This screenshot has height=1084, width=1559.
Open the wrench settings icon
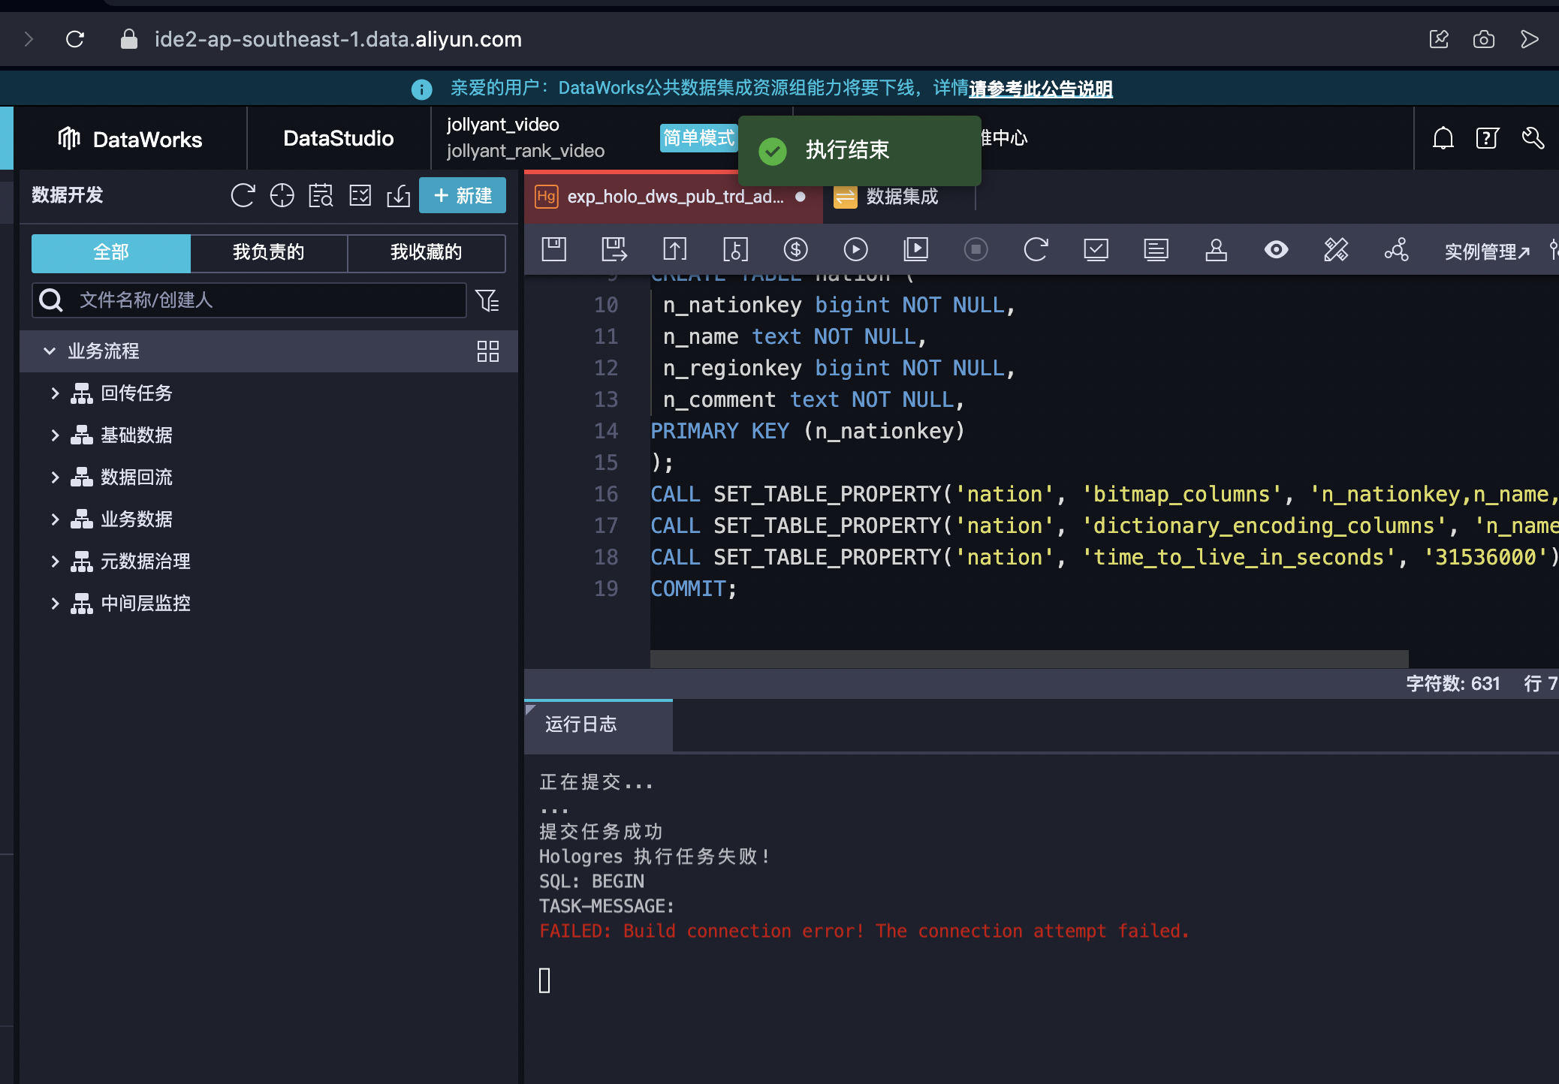1532,138
